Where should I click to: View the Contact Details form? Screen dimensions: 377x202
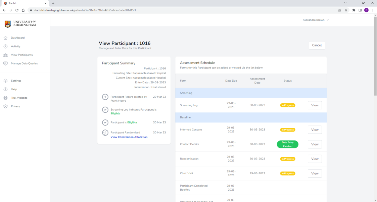(x=315, y=144)
